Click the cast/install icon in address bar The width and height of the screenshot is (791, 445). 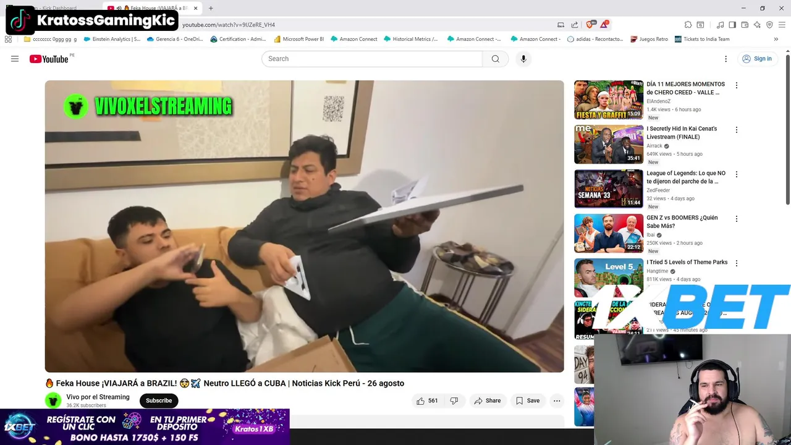point(560,25)
